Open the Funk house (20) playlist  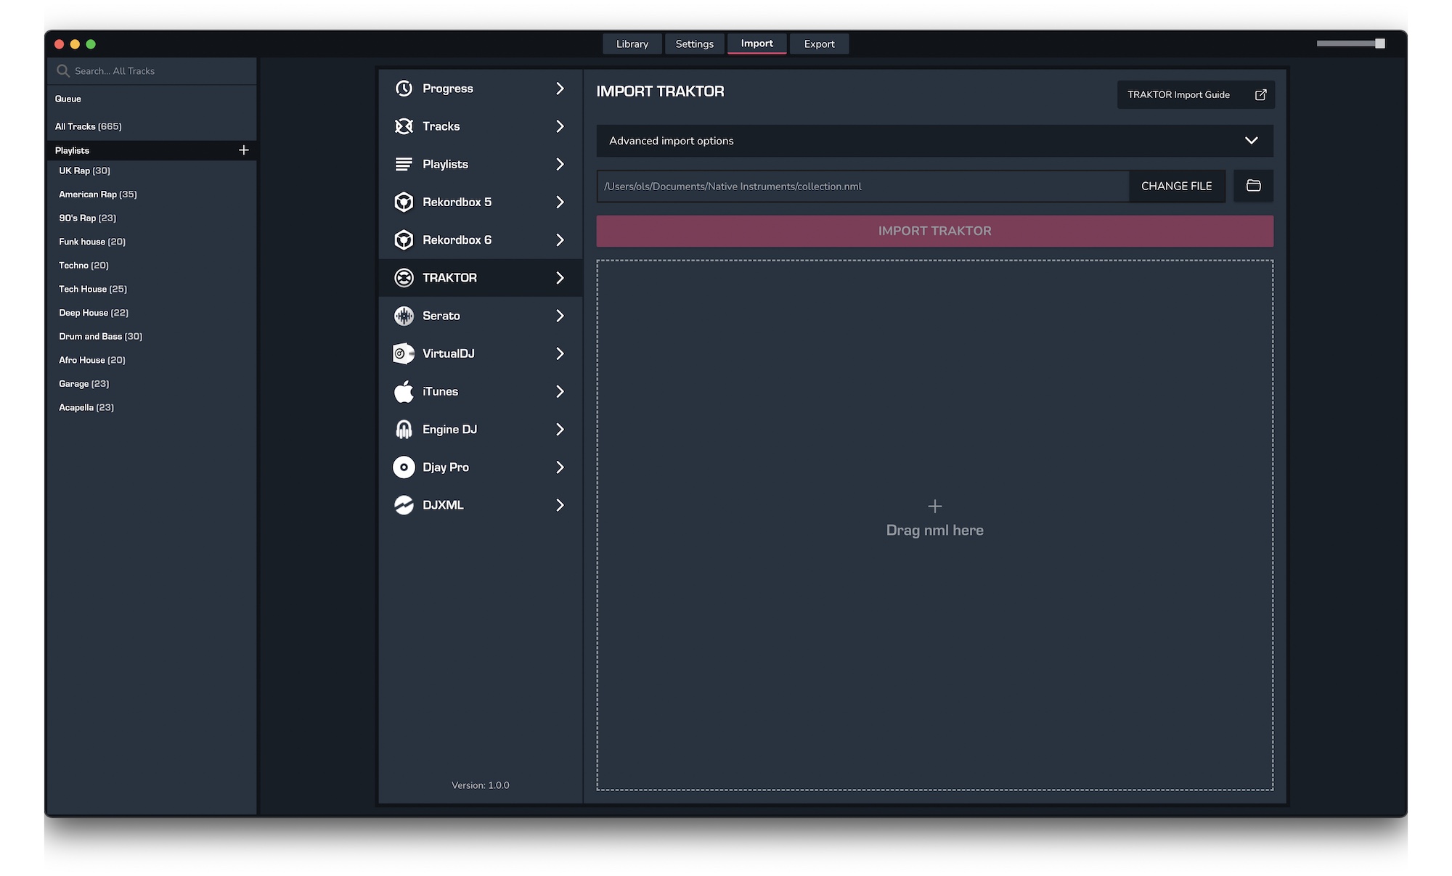click(x=92, y=242)
